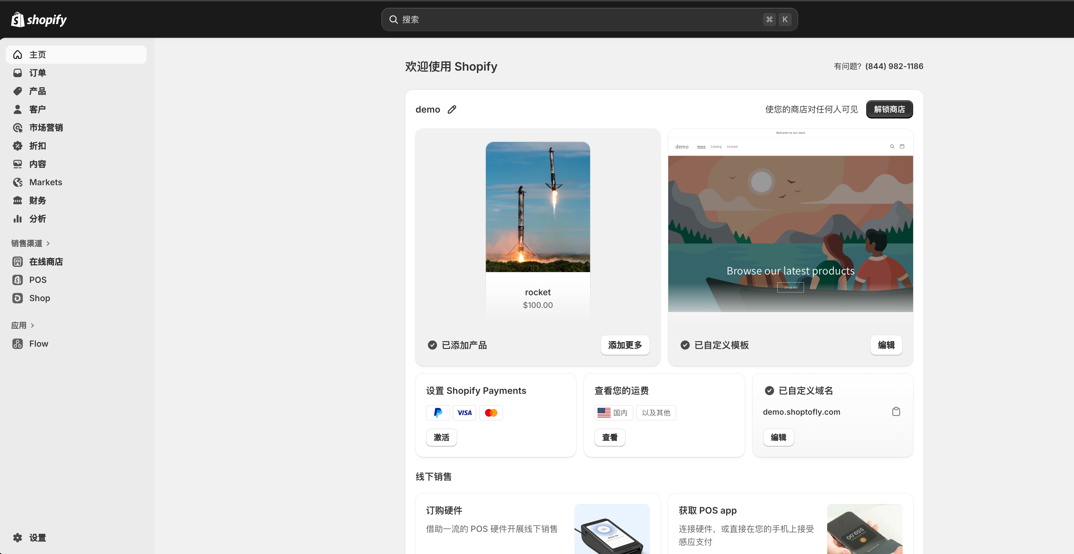This screenshot has height=554, width=1074.
Task: Click the Visa payment icon
Action: point(464,413)
